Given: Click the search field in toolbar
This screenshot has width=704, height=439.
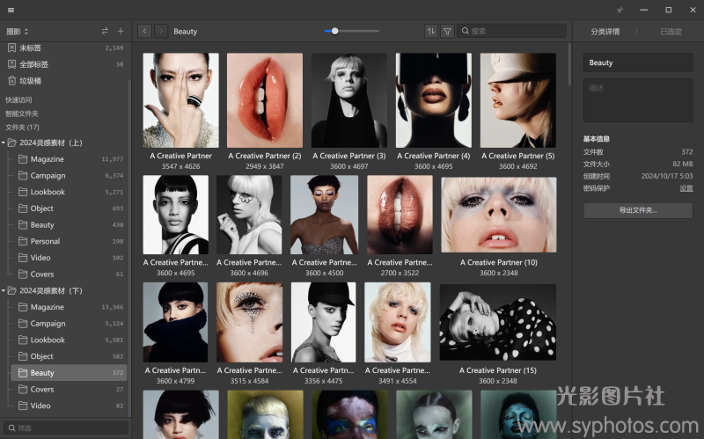Looking at the screenshot, I should pos(515,31).
